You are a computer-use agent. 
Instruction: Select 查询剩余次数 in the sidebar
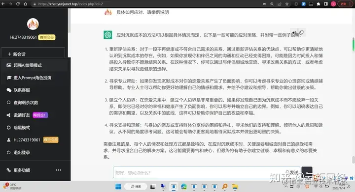[x=34, y=103]
